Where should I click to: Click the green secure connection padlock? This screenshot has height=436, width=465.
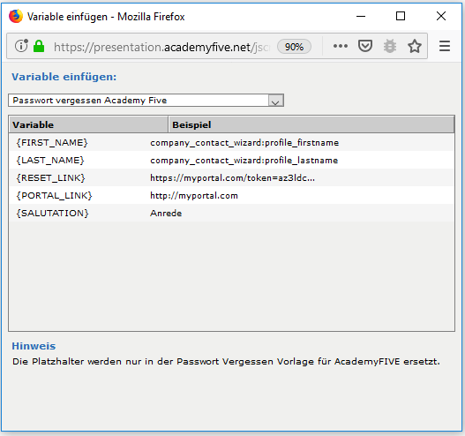pyautogui.click(x=39, y=46)
